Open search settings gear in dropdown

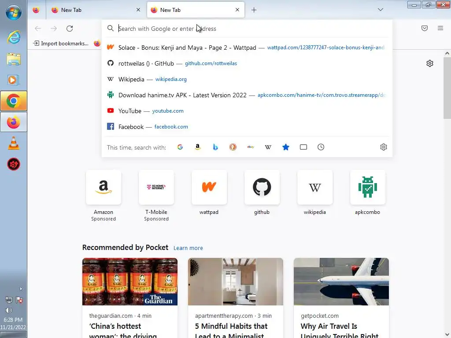point(384,147)
